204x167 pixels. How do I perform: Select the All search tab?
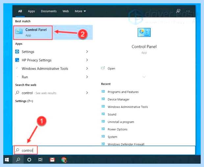[20, 11]
